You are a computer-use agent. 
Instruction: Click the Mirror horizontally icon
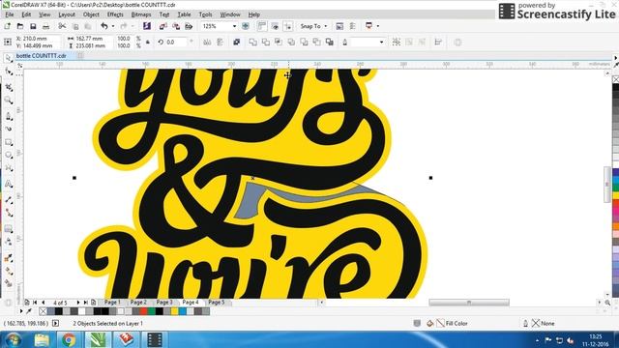[207, 43]
